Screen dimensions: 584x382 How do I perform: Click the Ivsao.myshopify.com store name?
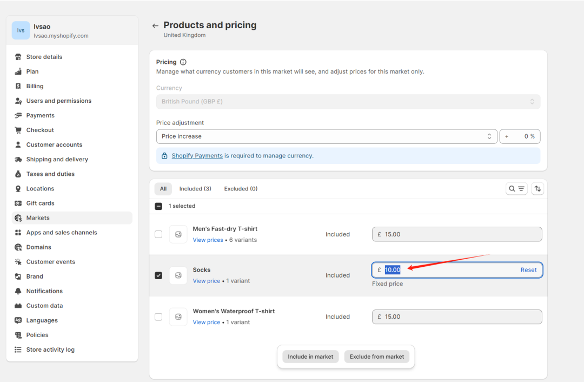tap(61, 36)
